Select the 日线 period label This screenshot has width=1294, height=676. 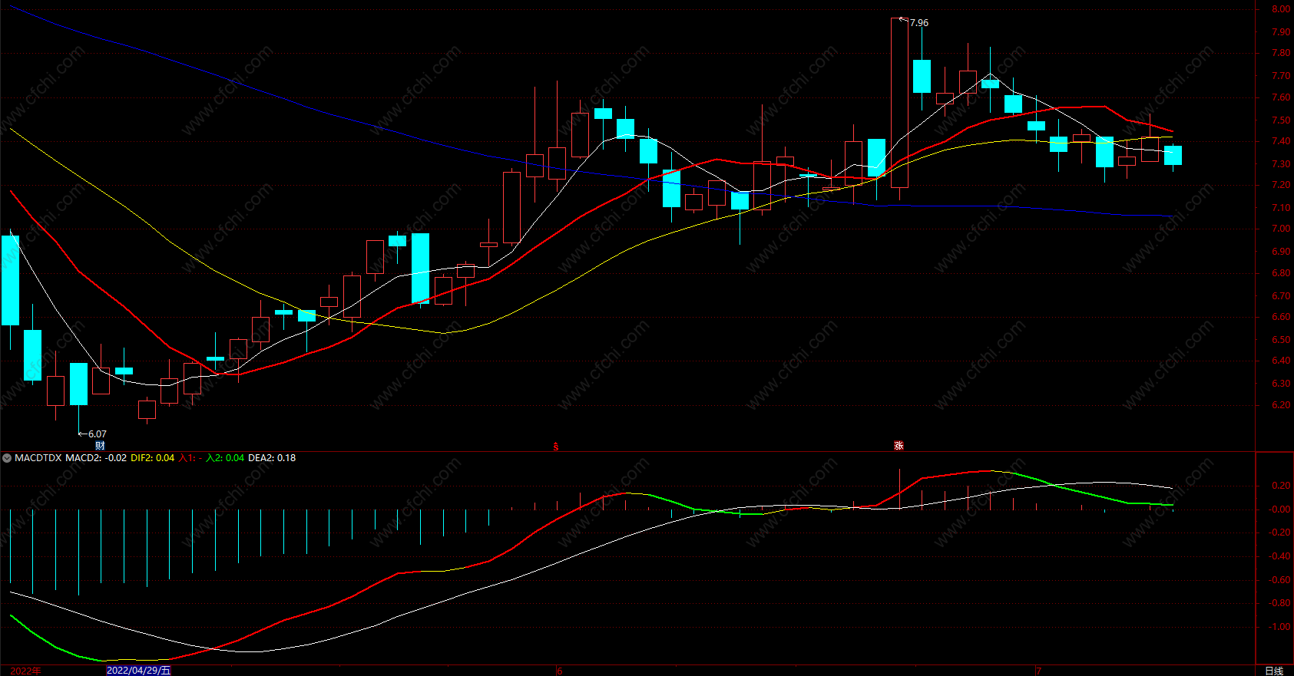tap(1274, 671)
